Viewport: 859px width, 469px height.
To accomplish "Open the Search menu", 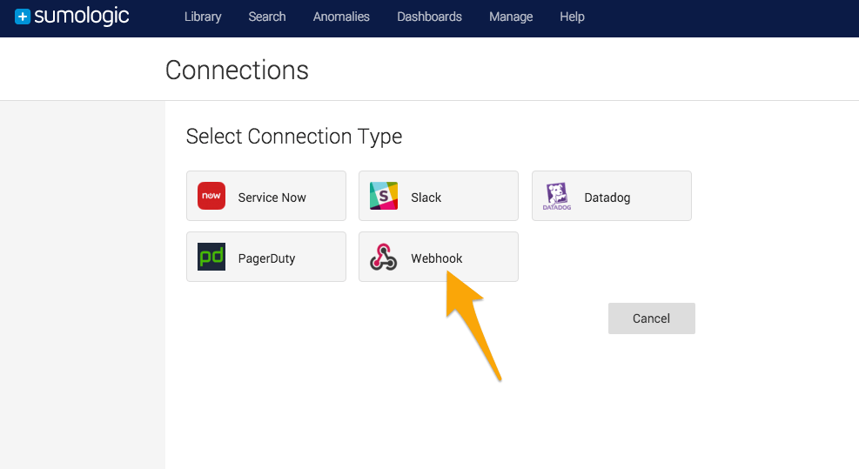I will (x=267, y=17).
